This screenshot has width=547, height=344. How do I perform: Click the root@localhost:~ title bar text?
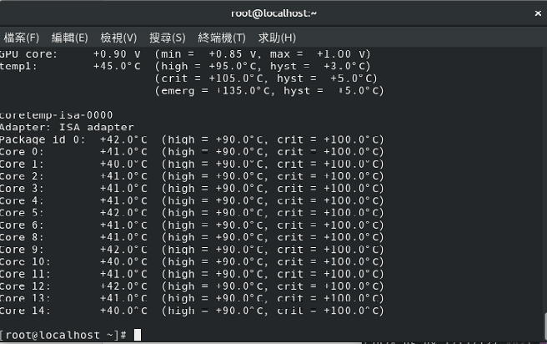click(x=273, y=13)
